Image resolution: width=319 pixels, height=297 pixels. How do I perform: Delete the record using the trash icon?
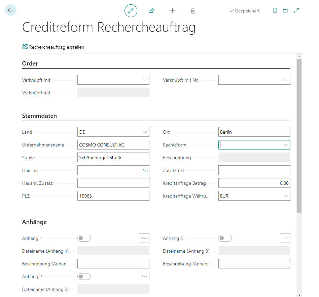tap(193, 10)
